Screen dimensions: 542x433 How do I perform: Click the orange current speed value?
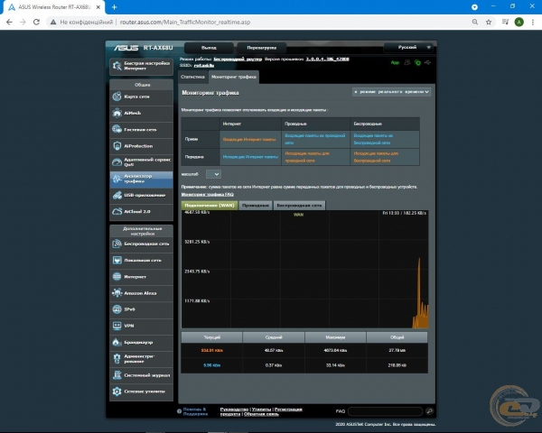(x=212, y=351)
